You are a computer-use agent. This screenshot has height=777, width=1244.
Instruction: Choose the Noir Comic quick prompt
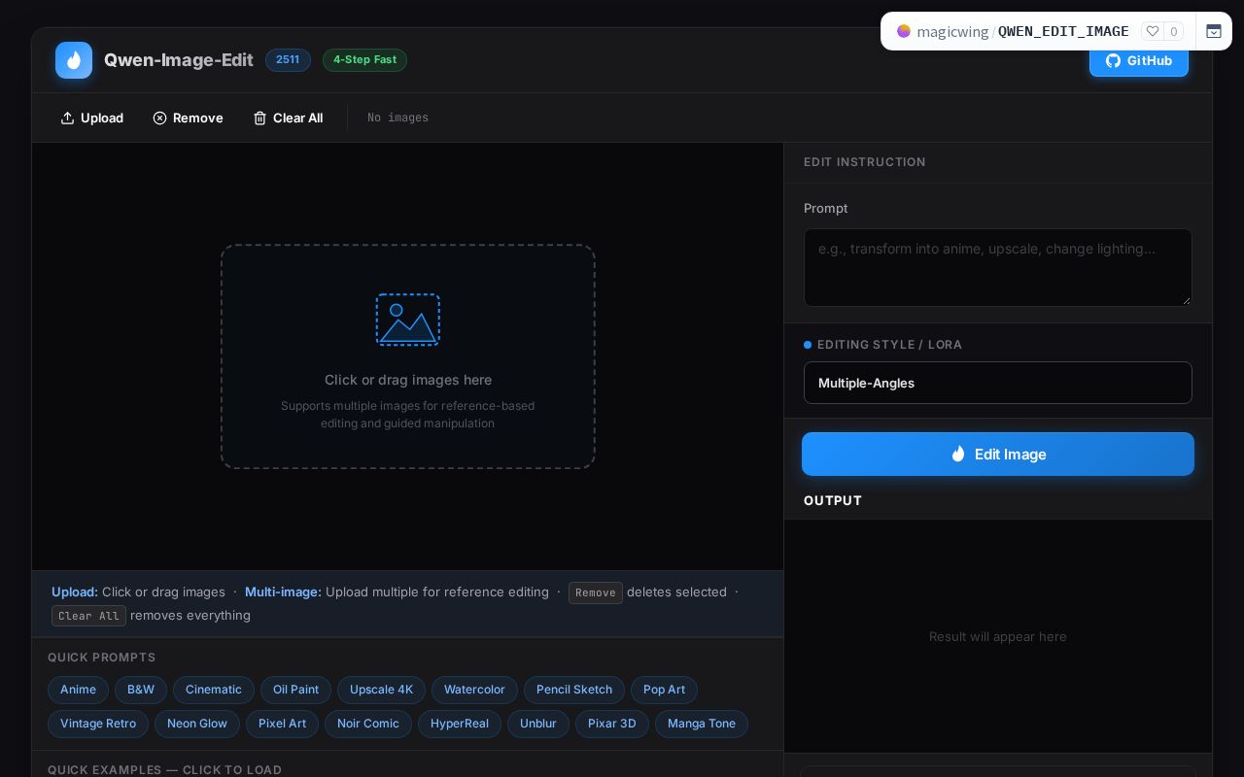(368, 724)
